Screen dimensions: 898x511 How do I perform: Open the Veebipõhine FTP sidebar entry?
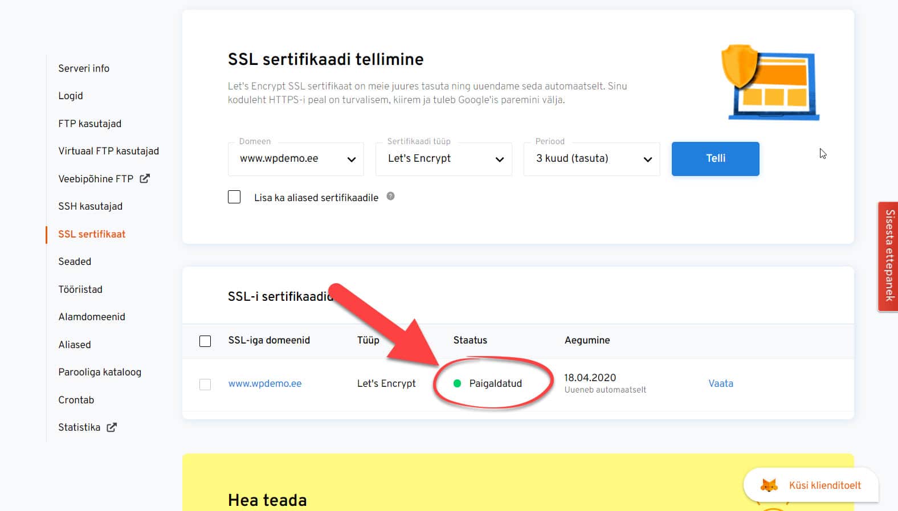pos(96,179)
